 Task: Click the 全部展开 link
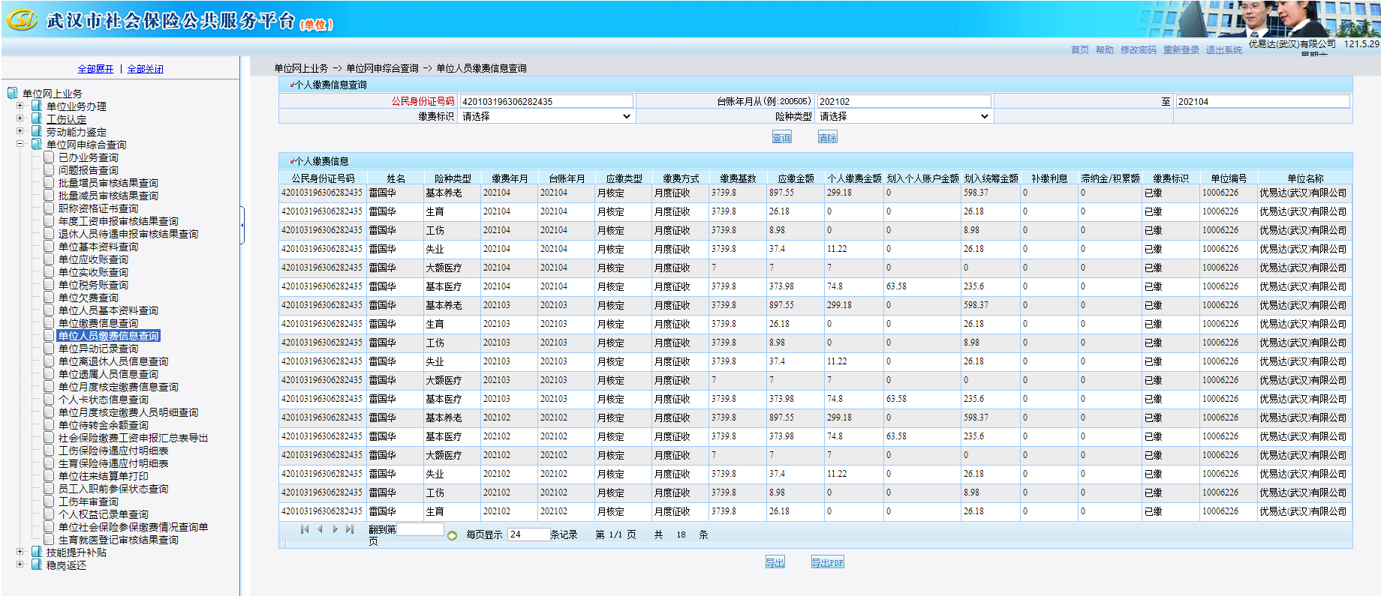pyautogui.click(x=95, y=69)
